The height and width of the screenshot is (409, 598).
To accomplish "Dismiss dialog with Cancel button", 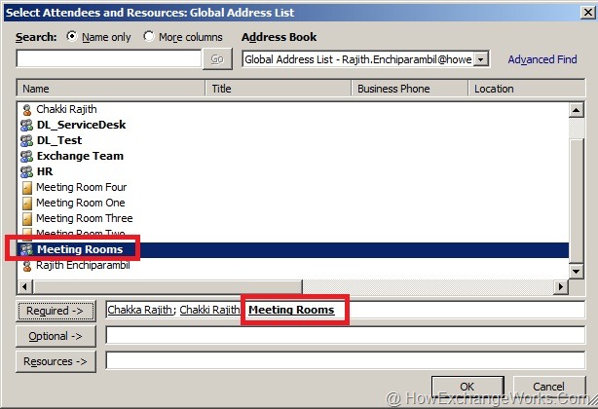I will [x=548, y=387].
